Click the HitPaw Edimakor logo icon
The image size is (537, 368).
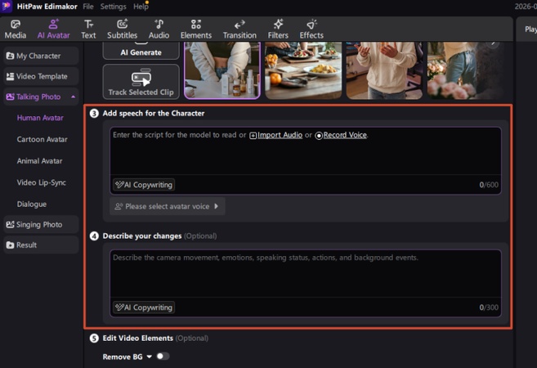click(7, 7)
